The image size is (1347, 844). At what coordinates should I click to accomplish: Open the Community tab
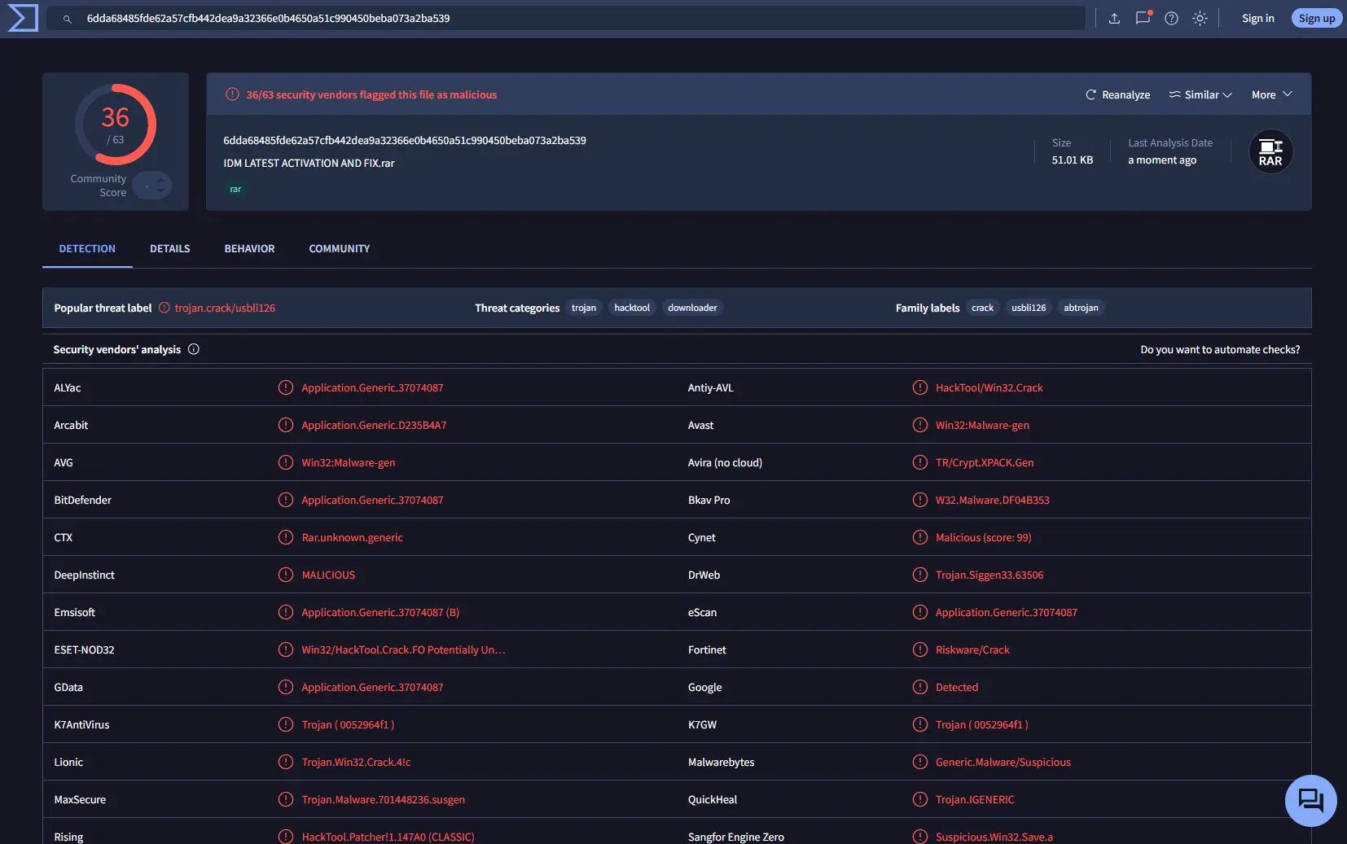click(x=340, y=249)
